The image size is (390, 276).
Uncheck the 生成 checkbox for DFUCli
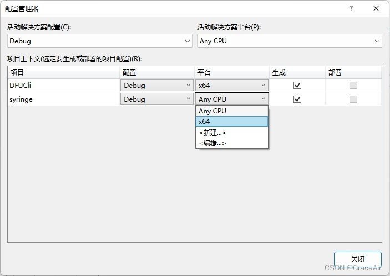[297, 86]
